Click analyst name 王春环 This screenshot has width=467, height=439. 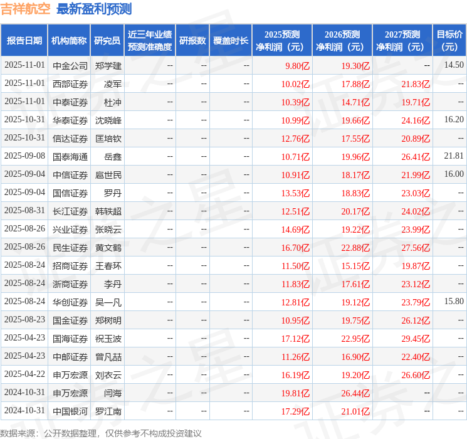[108, 266]
